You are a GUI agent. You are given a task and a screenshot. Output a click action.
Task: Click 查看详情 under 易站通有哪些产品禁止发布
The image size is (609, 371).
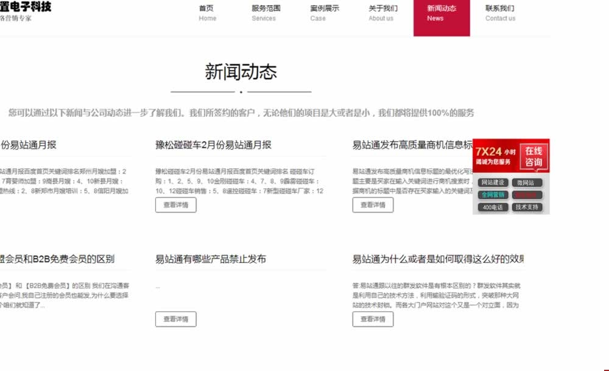click(x=175, y=319)
